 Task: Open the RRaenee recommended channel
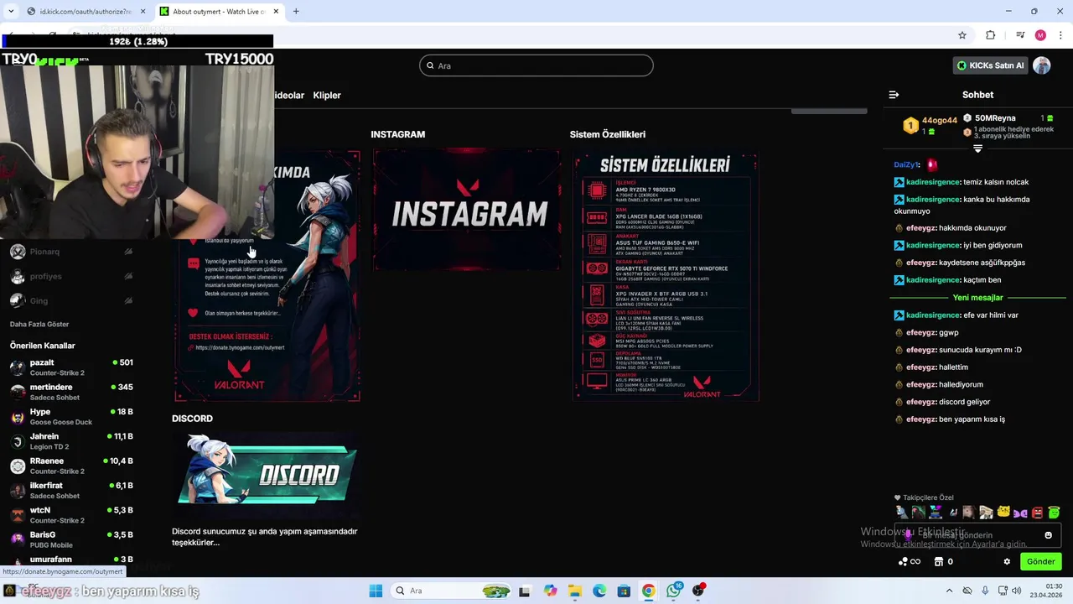[71, 466]
